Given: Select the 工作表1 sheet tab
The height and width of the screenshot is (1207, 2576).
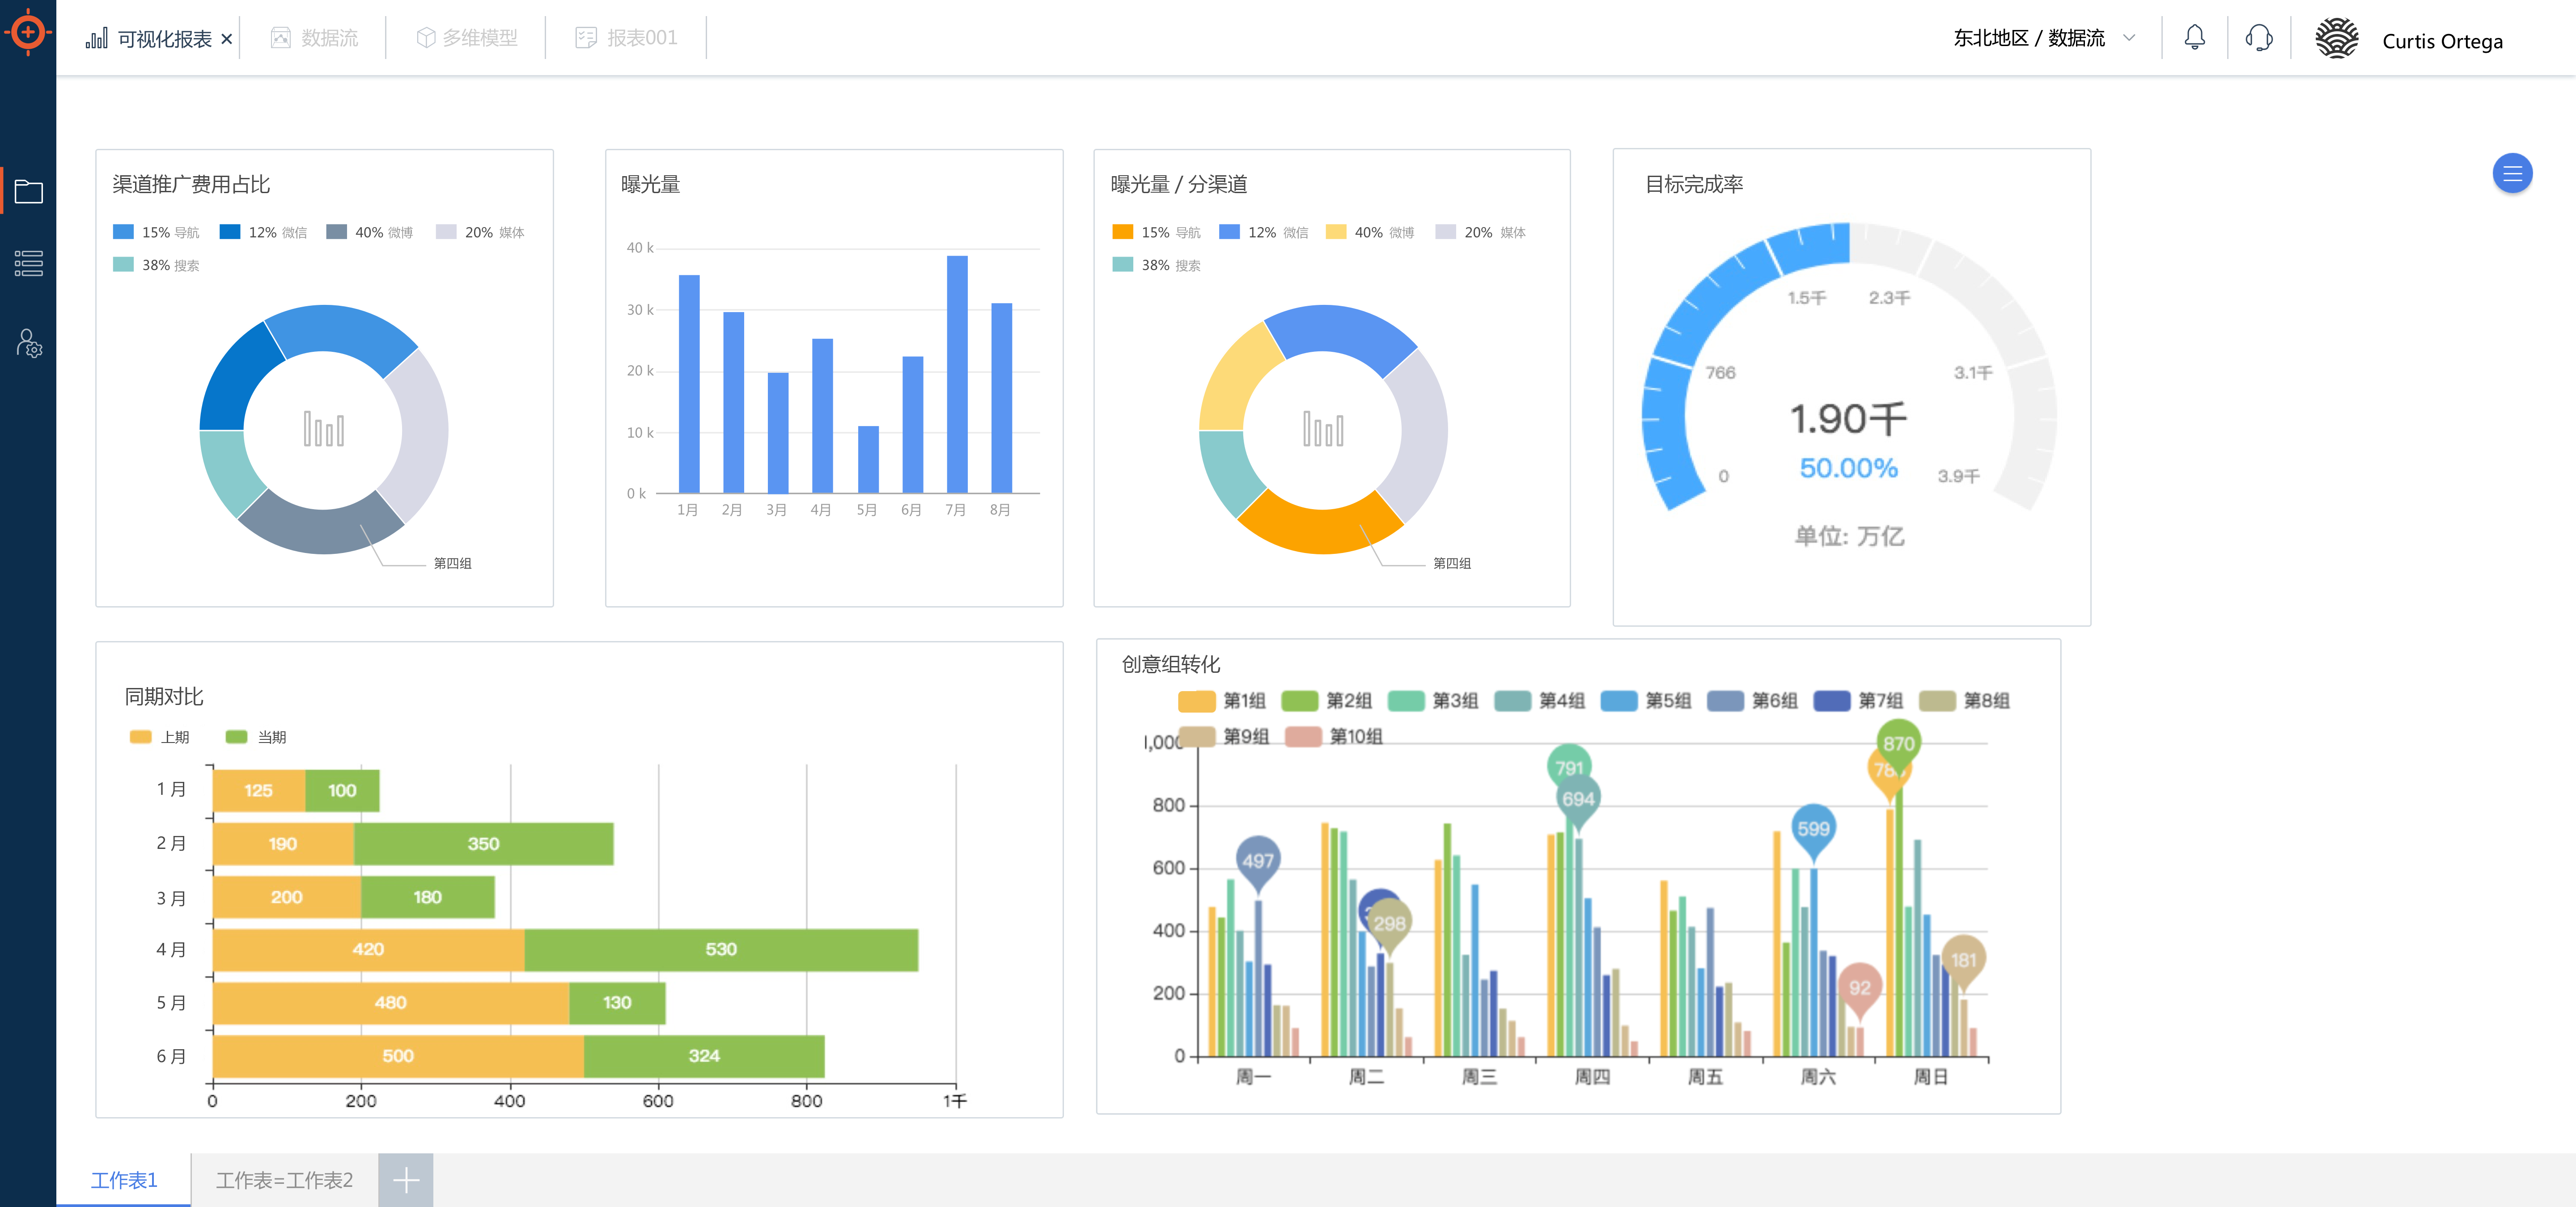Looking at the screenshot, I should pos(124,1180).
